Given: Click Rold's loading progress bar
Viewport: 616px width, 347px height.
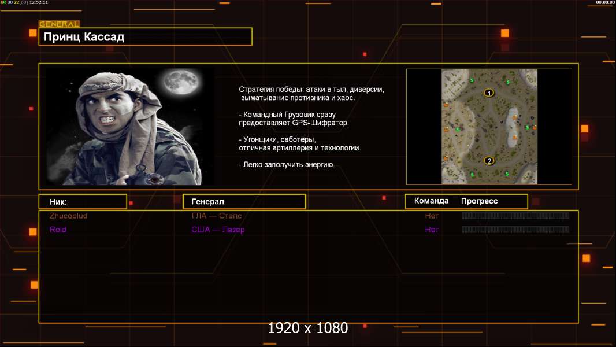Looking at the screenshot, I should pos(515,230).
